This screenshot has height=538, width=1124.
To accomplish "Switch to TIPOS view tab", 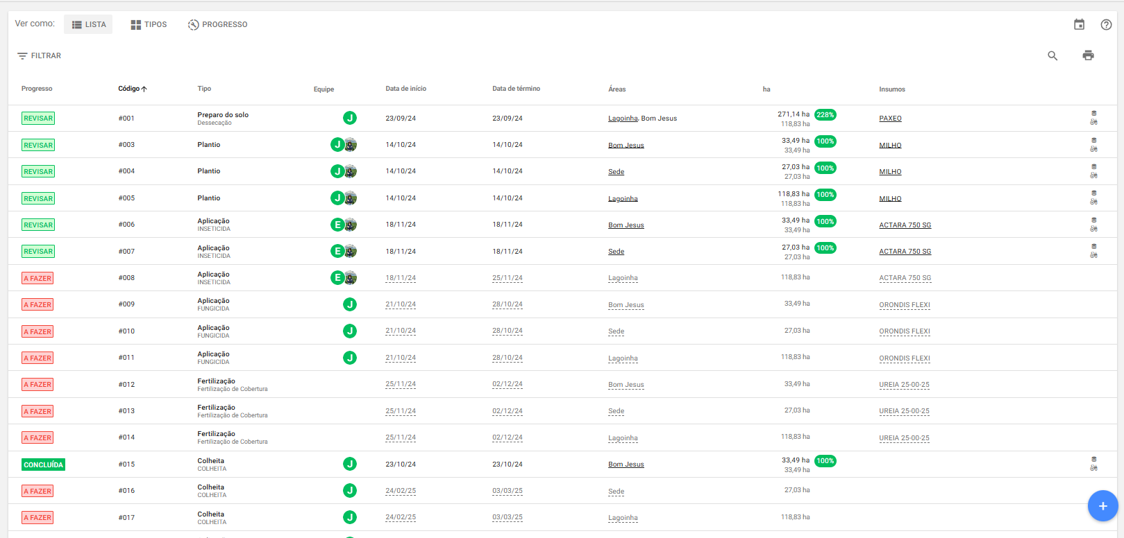I will [x=149, y=24].
